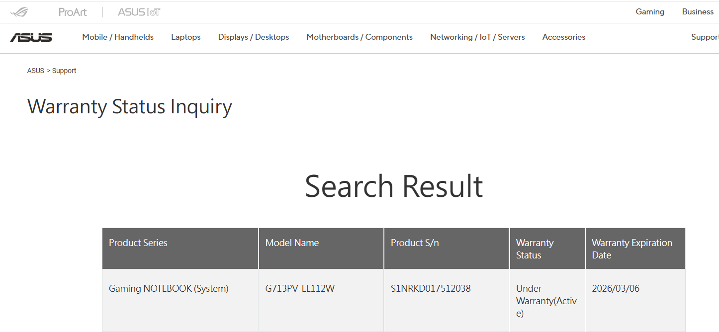The image size is (719, 332).
Task: Open the Laptops menu
Action: [186, 37]
